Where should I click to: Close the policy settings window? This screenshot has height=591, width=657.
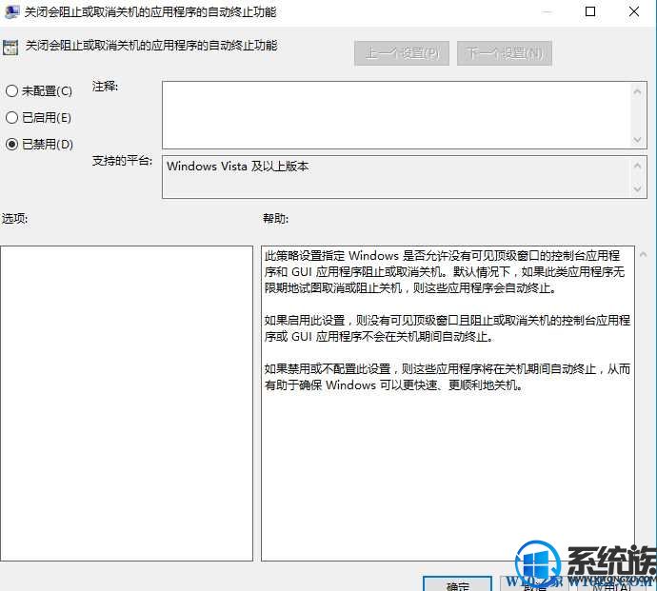tap(634, 11)
